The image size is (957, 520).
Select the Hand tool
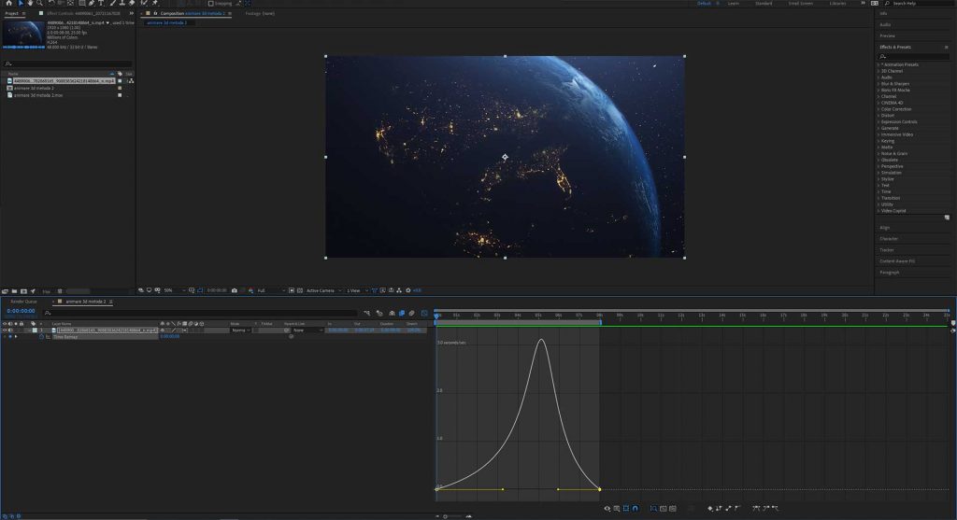(x=30, y=3)
